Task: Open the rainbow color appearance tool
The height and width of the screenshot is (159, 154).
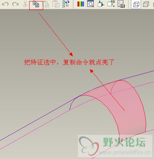Action: (x=81, y=4)
